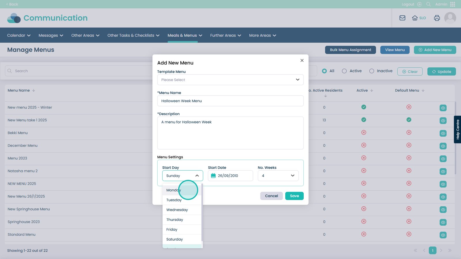
Task: Open the Meals & Menus menu
Action: pos(185,35)
